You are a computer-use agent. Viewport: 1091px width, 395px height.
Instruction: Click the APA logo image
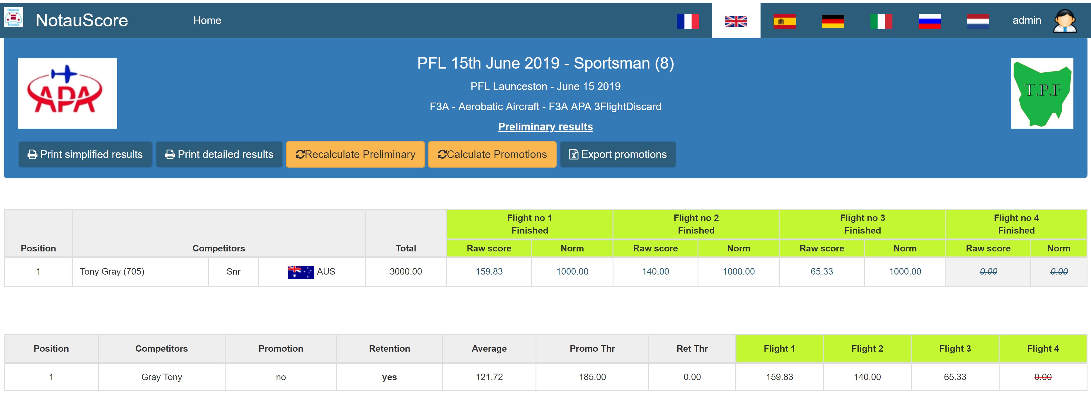[67, 93]
